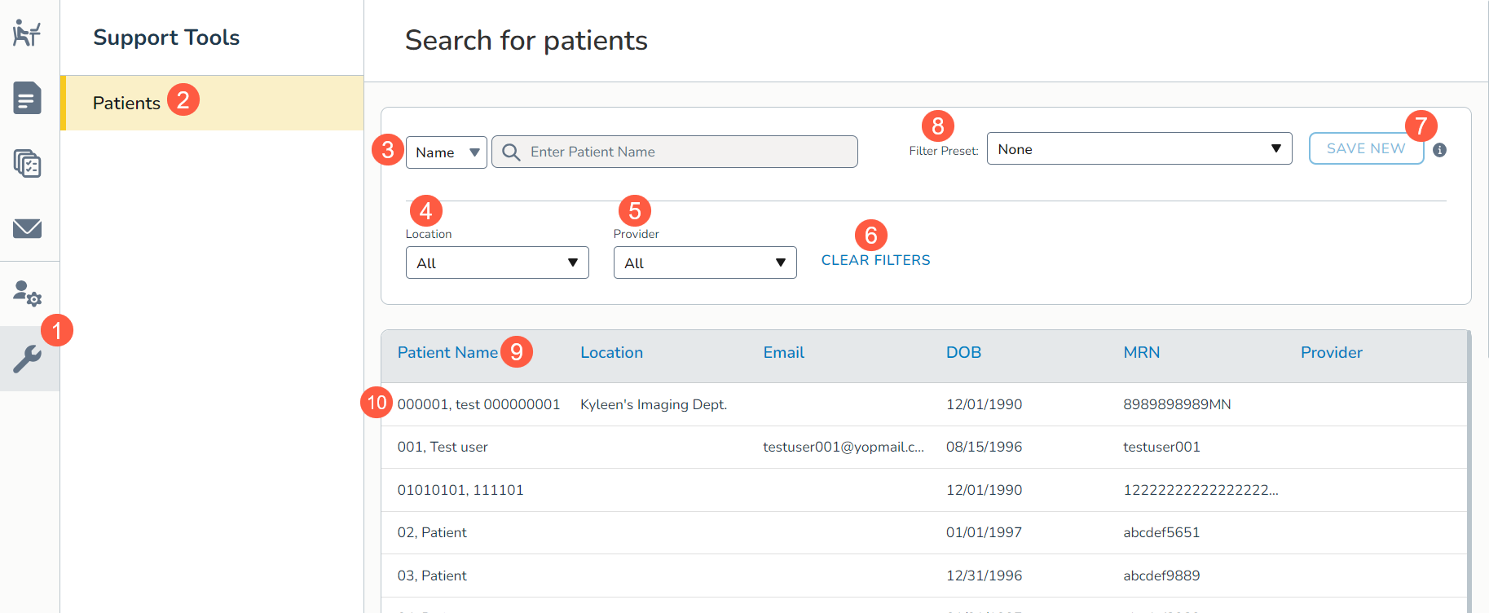Screen dimensions: 1489x613
Task: Open patient row 001, Test user
Action: (x=443, y=447)
